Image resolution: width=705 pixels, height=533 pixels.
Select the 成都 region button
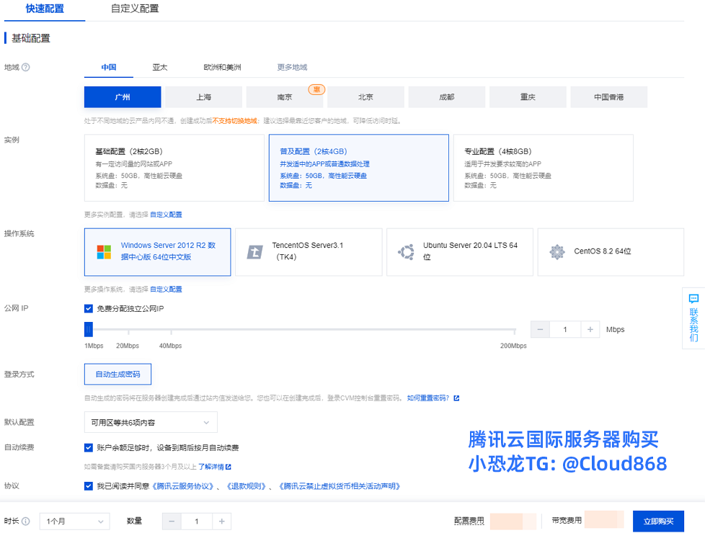(447, 97)
